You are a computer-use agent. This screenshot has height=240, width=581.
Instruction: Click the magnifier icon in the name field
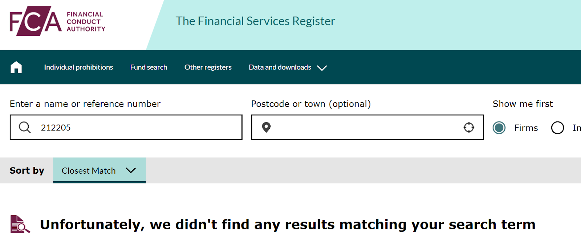25,127
